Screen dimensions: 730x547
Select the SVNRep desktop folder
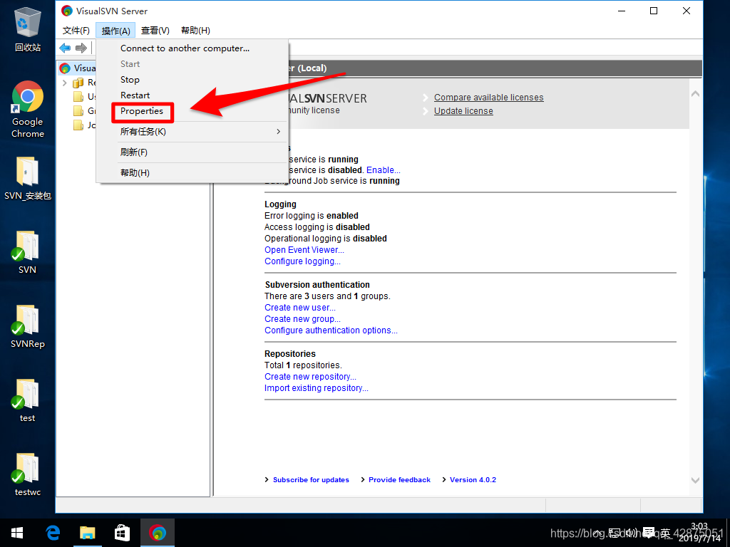tap(28, 326)
